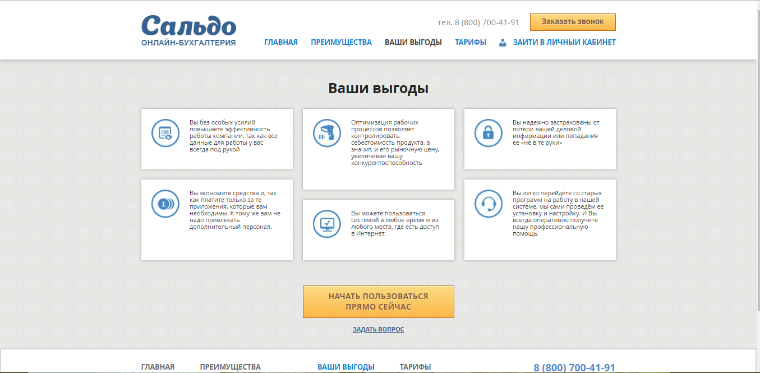Viewport: 760px width, 373px height.
Task: Click text about Оптимизация рабочих процессов
Action: pyautogui.click(x=395, y=142)
